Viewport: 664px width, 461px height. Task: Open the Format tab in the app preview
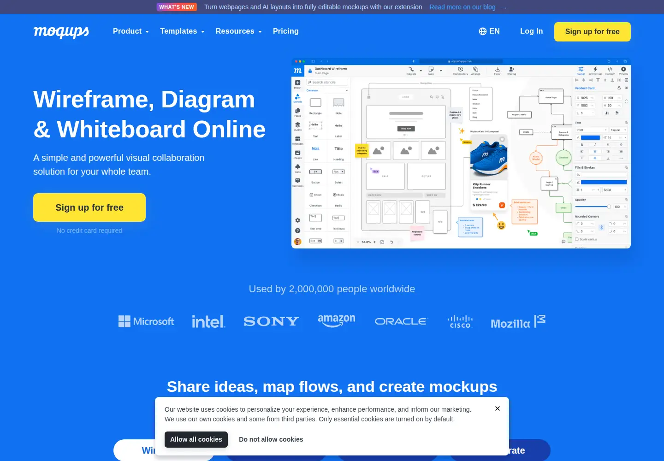(x=581, y=71)
